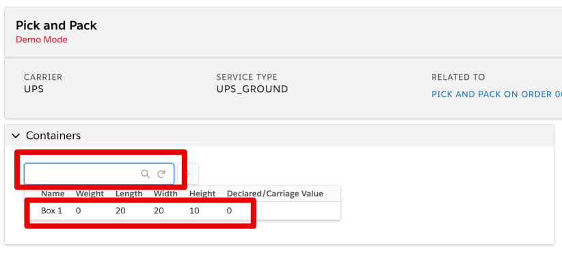Click the Weight column header
Image resolution: width=562 pixels, height=255 pixels.
pos(90,194)
